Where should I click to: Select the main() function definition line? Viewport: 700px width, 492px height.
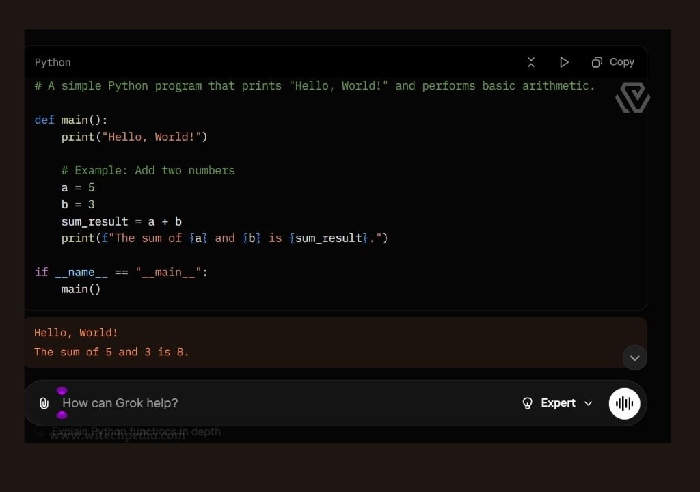click(x=71, y=120)
